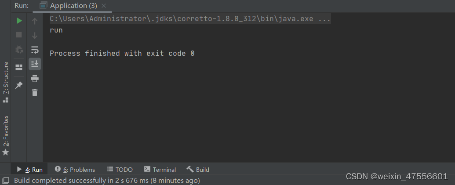Switch to the Problems tool window

coord(75,170)
